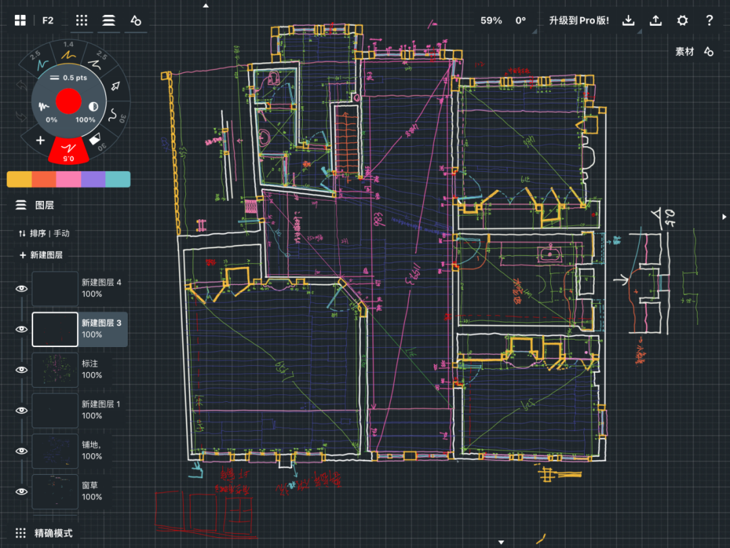Viewport: 730px width, 548px height.
Task: Open 排序 sorting mode option
Action: point(44,233)
